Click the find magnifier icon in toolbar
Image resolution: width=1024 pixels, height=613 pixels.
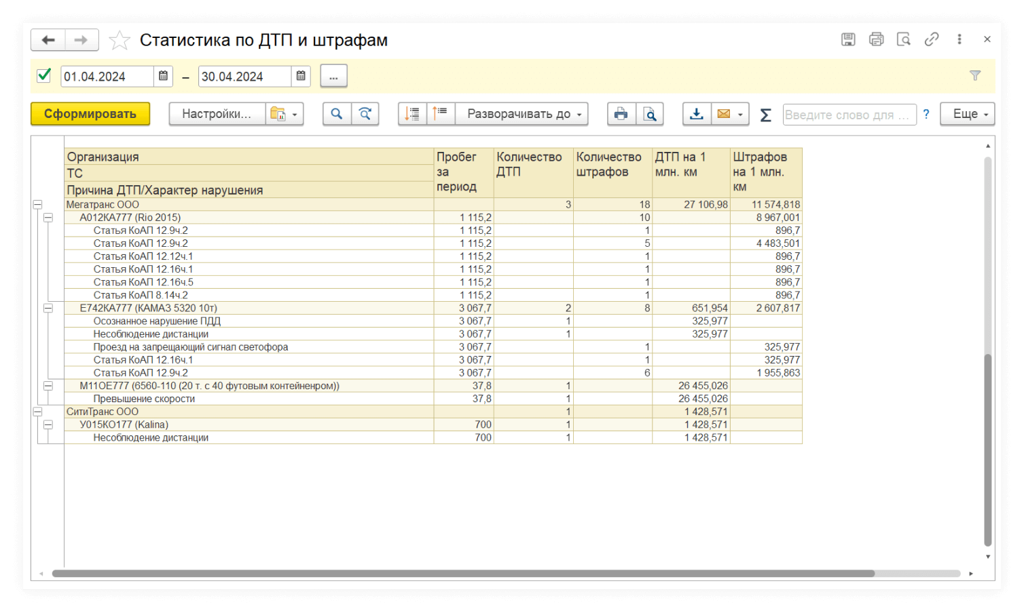337,114
